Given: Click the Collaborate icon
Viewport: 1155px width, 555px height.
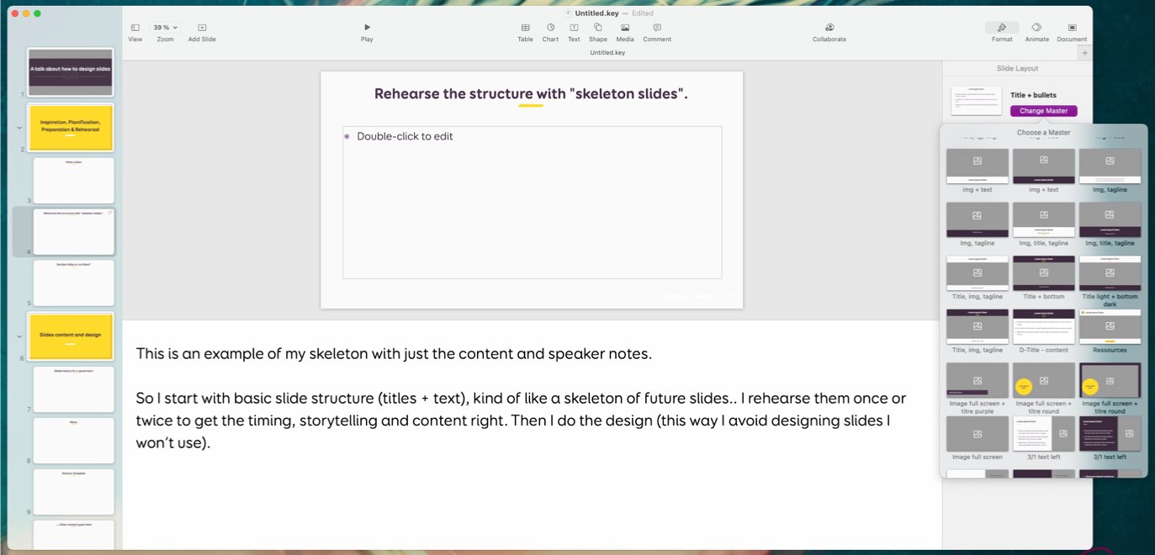Looking at the screenshot, I should [829, 28].
